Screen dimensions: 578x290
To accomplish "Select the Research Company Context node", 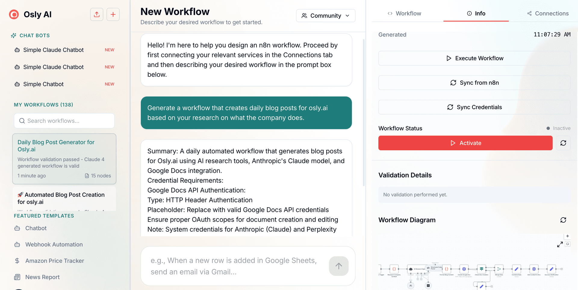I will coord(394,269).
